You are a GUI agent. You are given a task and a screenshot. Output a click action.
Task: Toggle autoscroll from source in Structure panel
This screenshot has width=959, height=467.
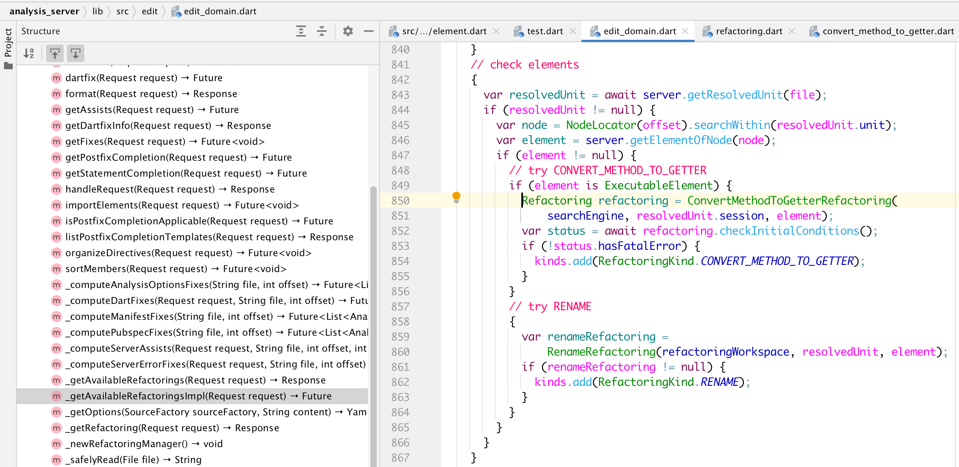75,53
